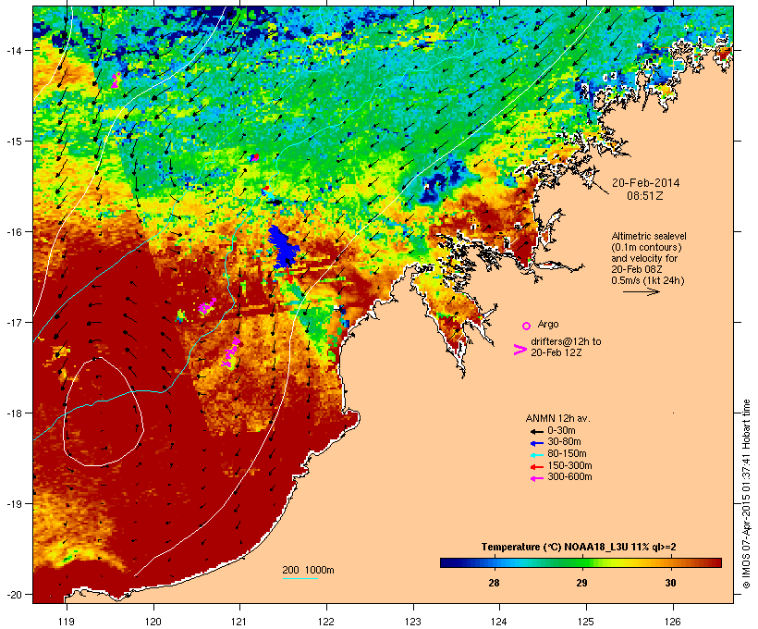Click the colorbar tick label 28

point(494,583)
